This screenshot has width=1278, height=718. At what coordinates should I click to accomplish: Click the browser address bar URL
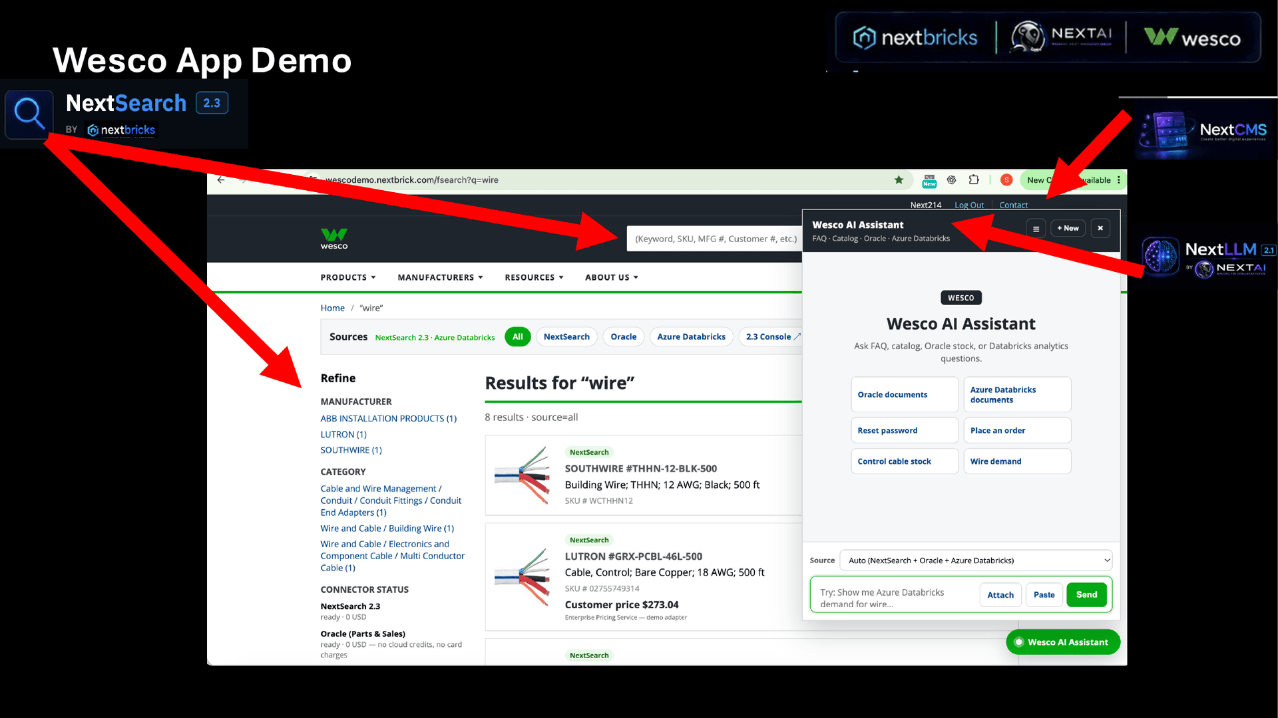(412, 179)
